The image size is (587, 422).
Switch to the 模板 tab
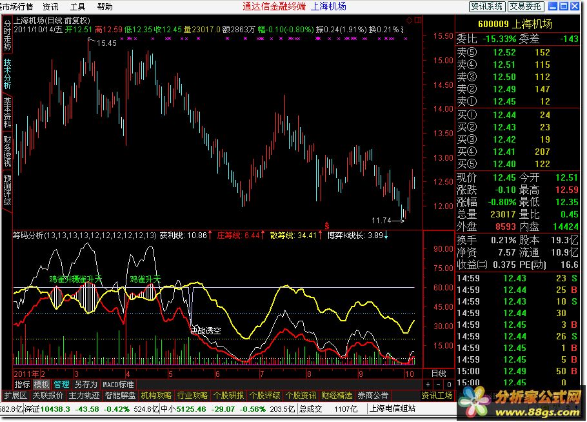pos(41,385)
